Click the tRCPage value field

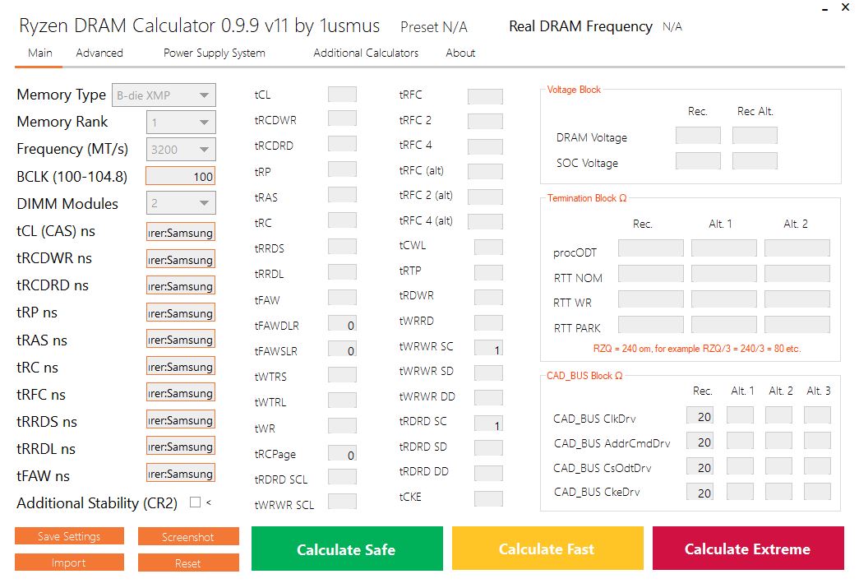coord(343,454)
